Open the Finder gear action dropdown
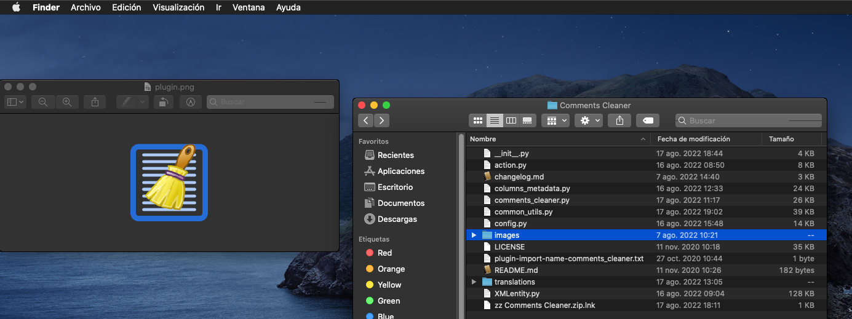This screenshot has height=319, width=852. (588, 120)
